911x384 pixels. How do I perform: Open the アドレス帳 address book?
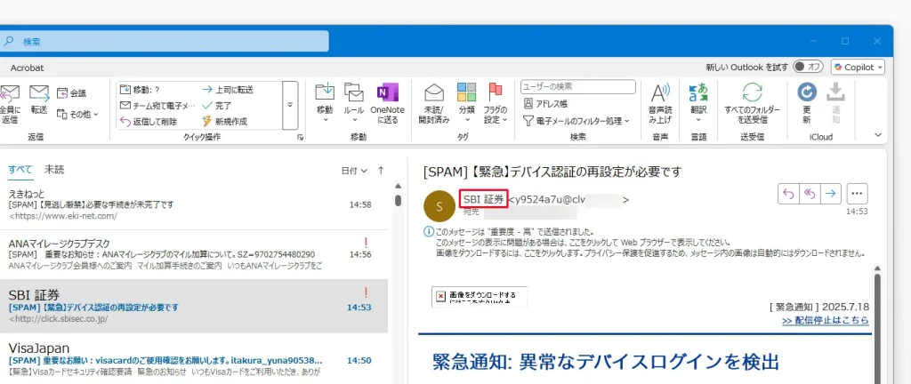(x=545, y=104)
